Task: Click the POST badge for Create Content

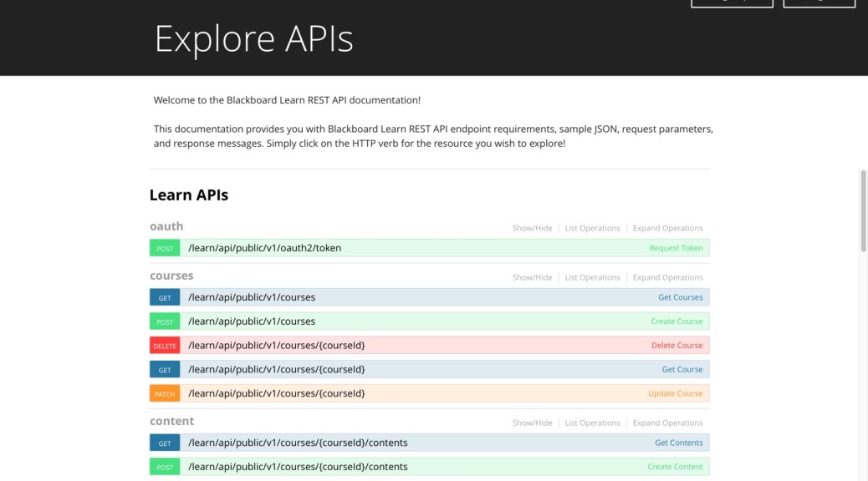Action: (x=165, y=467)
